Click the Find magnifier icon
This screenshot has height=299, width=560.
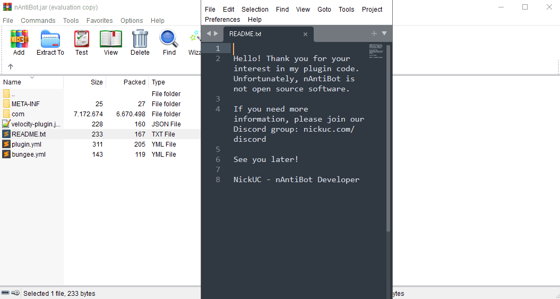pos(169,39)
